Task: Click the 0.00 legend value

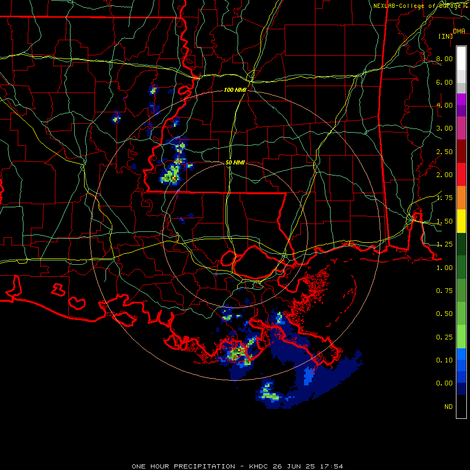Action: 444,383
